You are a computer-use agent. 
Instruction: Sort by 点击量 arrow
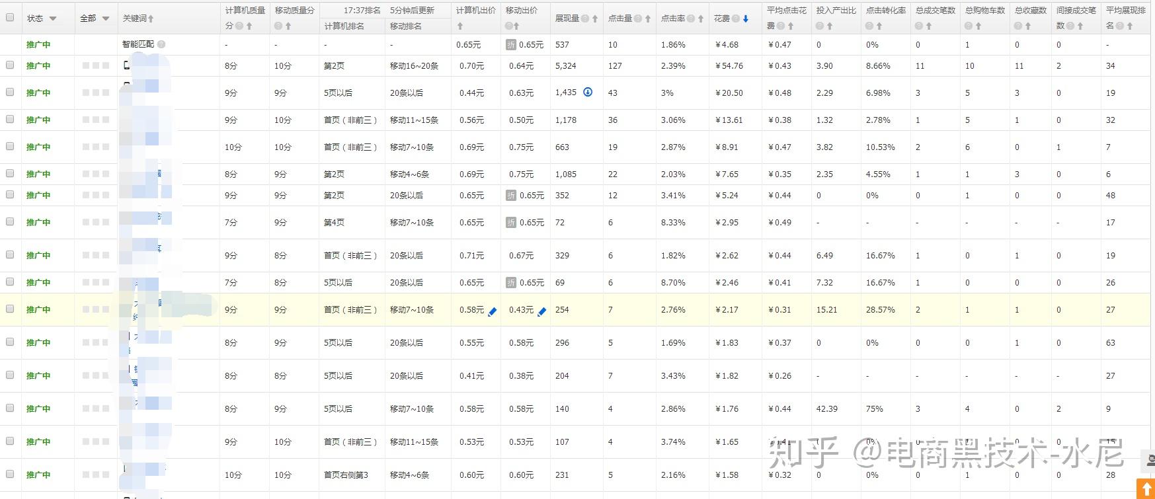(x=648, y=19)
